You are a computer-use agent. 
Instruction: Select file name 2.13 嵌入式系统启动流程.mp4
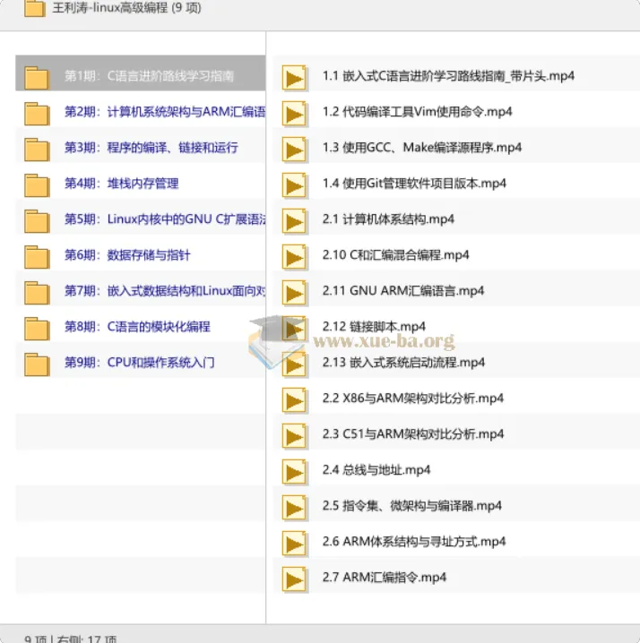[x=403, y=363]
